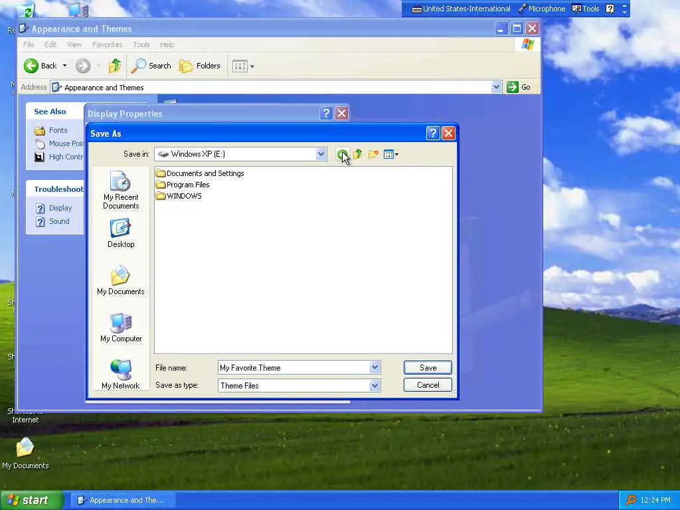Close the Display Properties window
Screen dimensions: 680x510
(342, 114)
